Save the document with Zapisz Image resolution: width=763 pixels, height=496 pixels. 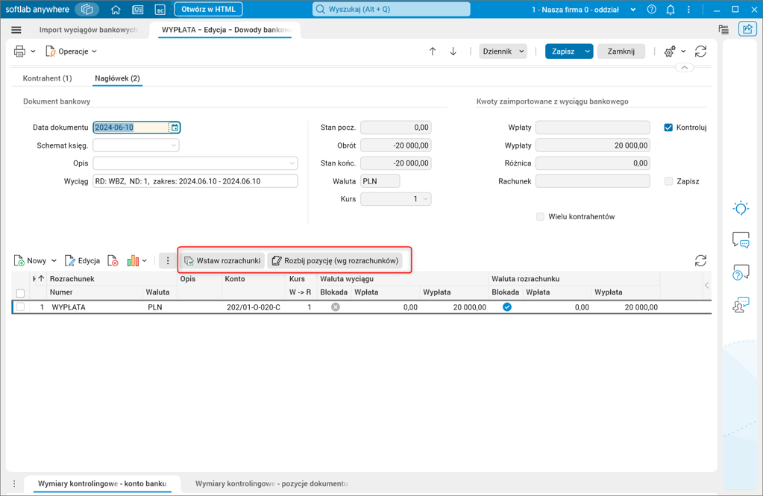point(563,51)
